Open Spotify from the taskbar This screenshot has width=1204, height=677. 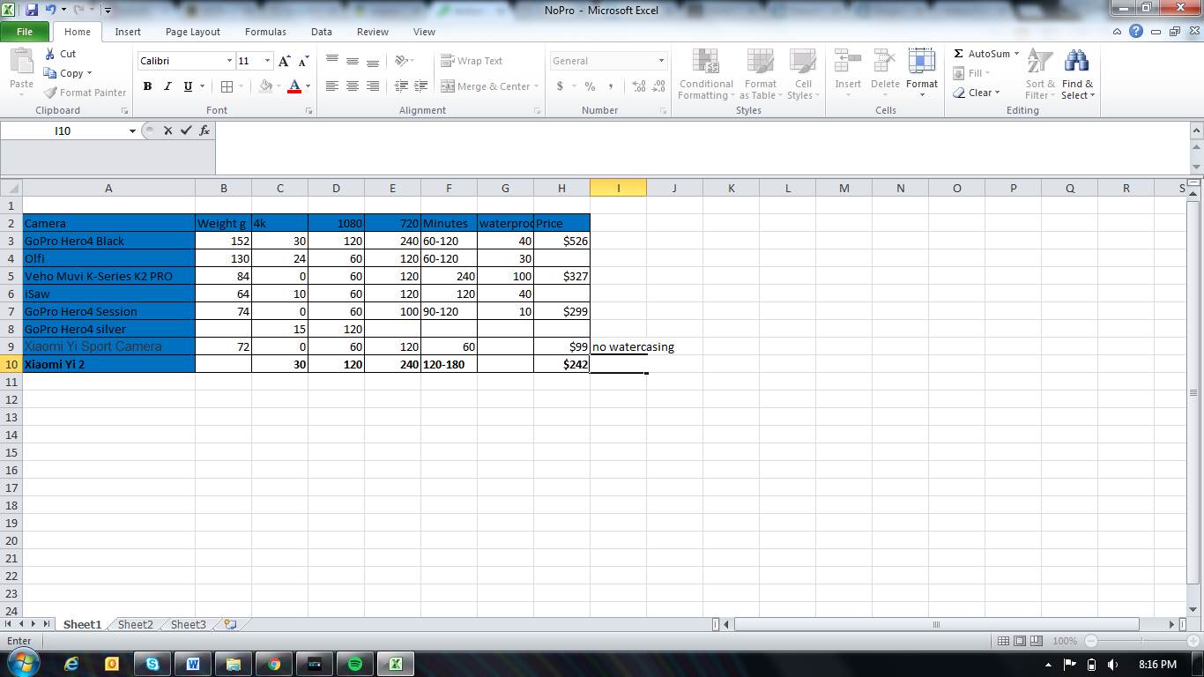355,664
